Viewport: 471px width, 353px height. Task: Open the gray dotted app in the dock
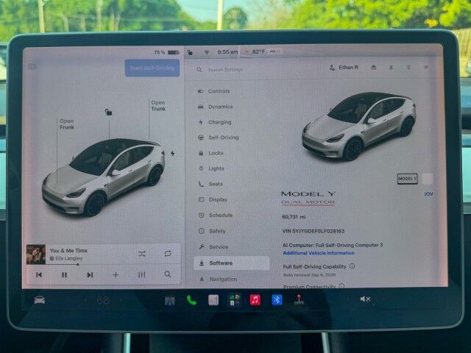click(x=213, y=300)
